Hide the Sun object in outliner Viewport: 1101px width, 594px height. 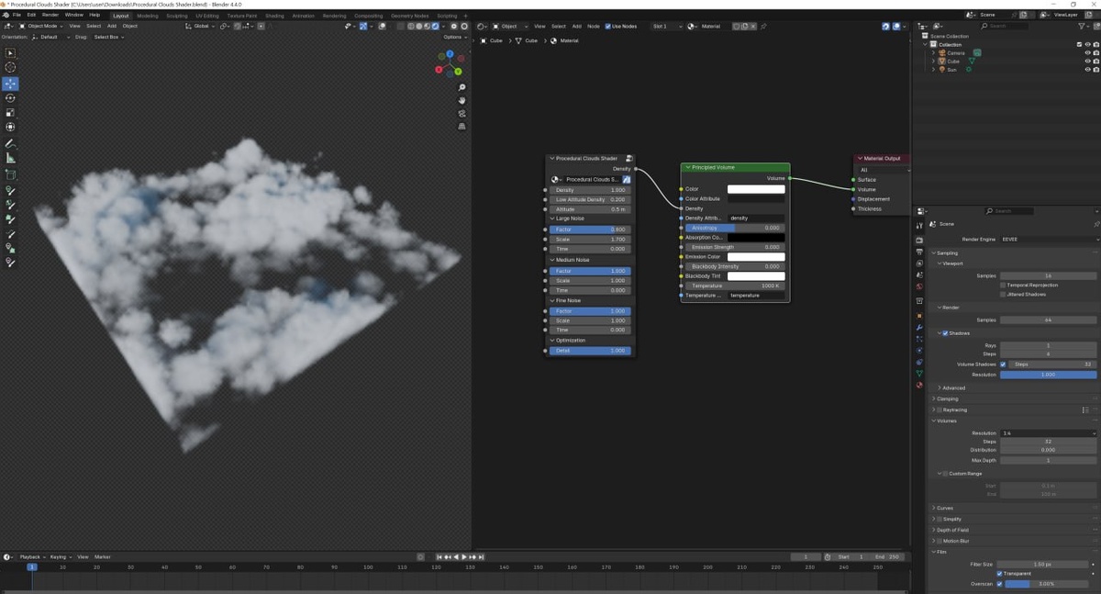tap(1087, 69)
